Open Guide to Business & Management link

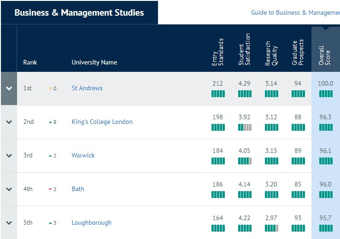pos(295,12)
